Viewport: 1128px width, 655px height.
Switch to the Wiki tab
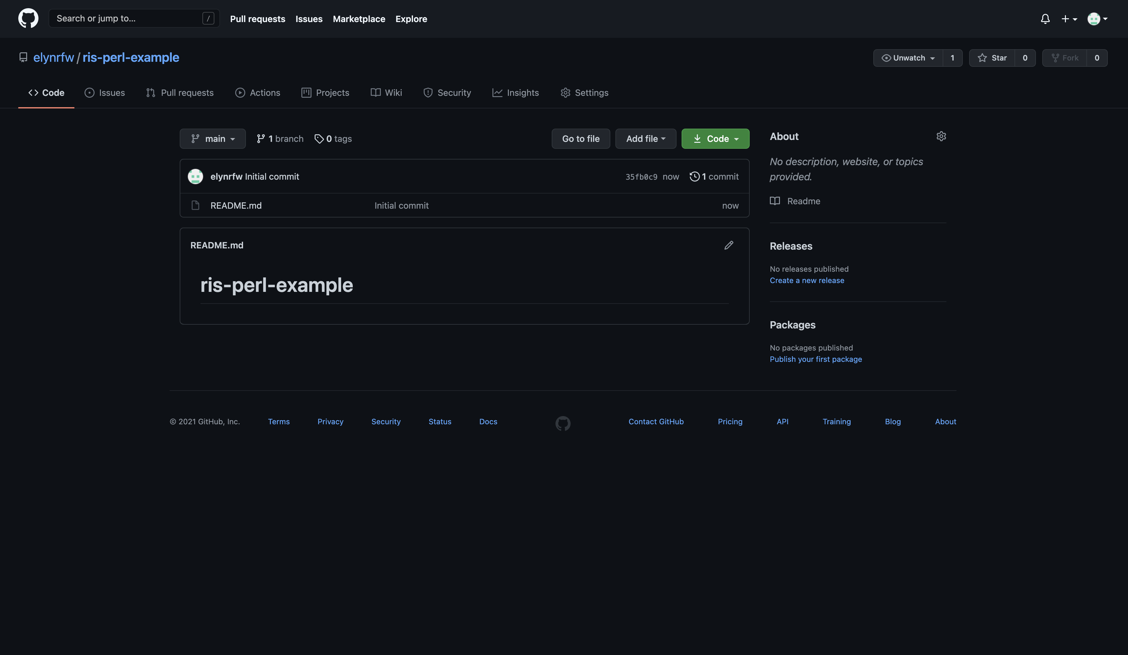click(x=386, y=93)
